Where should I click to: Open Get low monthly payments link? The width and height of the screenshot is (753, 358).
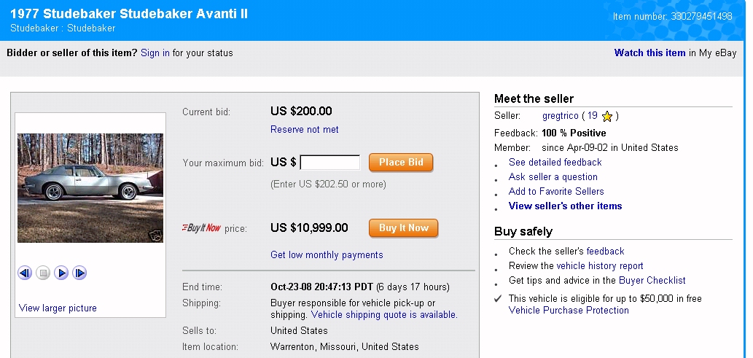coord(327,254)
